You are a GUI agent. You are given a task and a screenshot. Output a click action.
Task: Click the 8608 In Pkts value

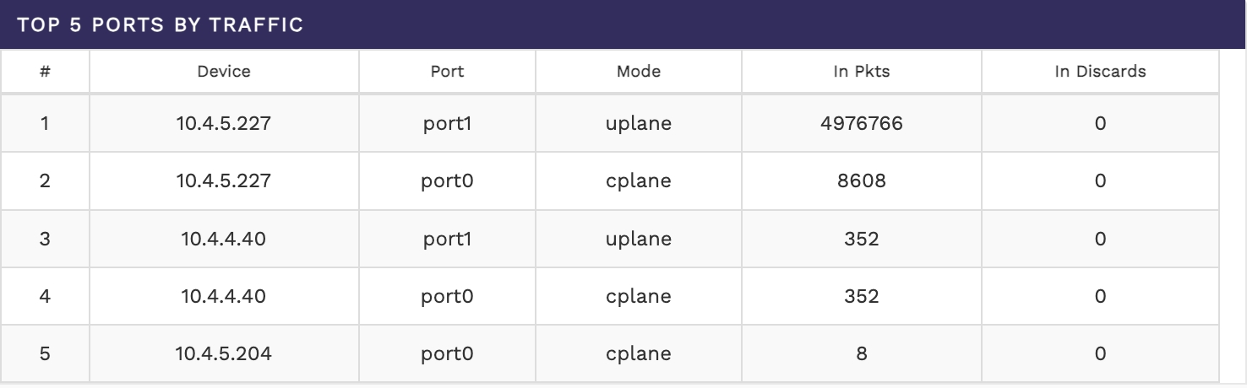(x=861, y=181)
